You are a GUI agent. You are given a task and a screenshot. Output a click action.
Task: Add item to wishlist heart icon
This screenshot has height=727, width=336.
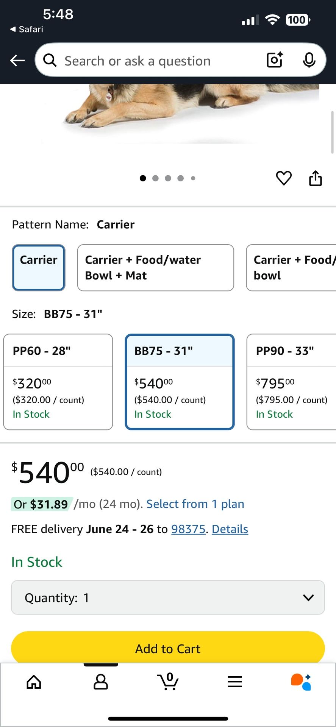284,178
